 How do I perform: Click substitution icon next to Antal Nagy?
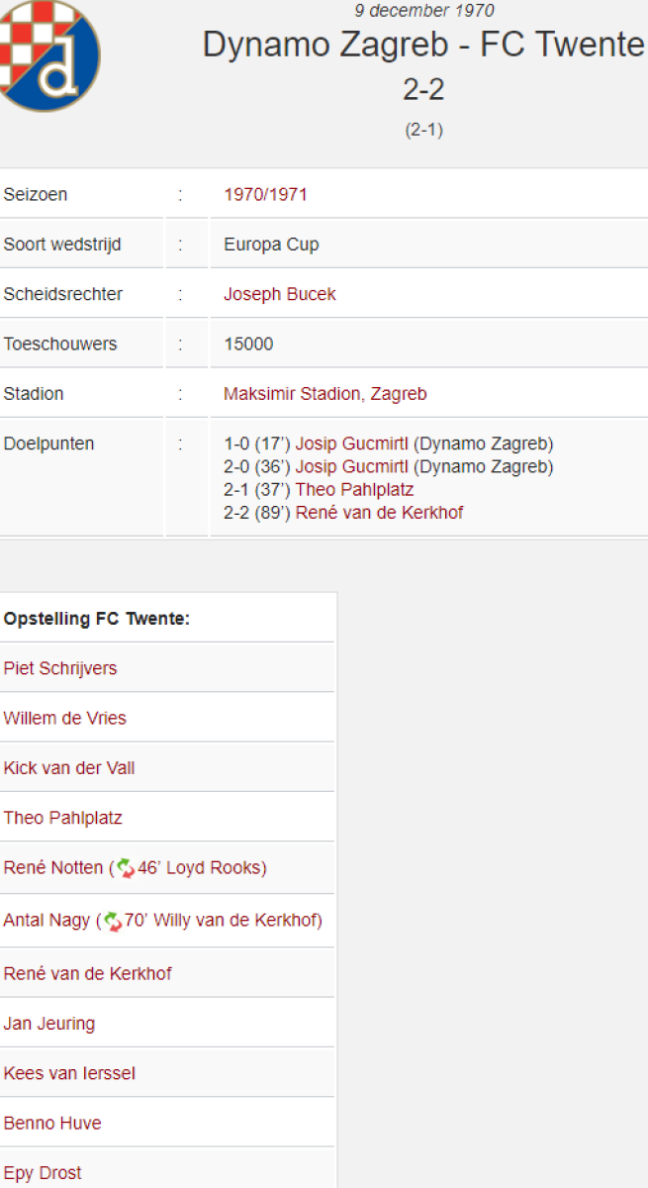pyautogui.click(x=112, y=922)
